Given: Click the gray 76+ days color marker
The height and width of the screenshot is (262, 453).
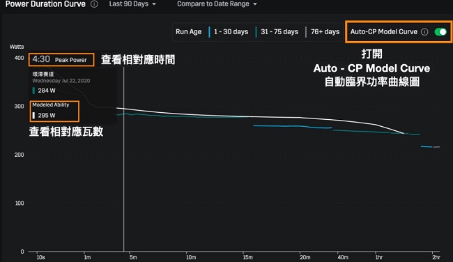Looking at the screenshot, I should click(306, 32).
